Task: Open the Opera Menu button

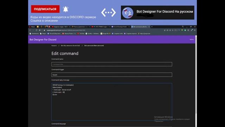Action: 32,27
